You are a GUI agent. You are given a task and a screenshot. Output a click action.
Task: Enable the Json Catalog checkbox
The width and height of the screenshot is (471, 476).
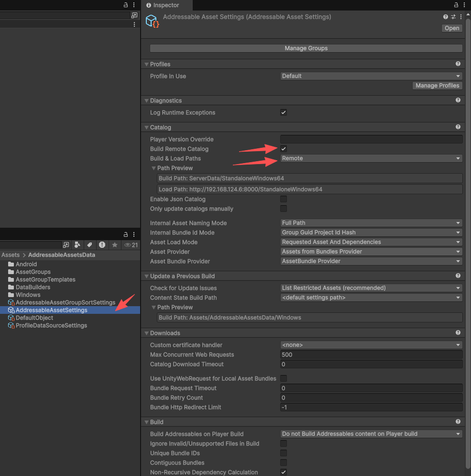(x=284, y=199)
